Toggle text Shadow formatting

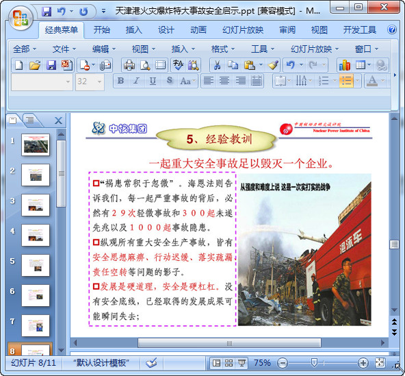pyautogui.click(x=169, y=81)
